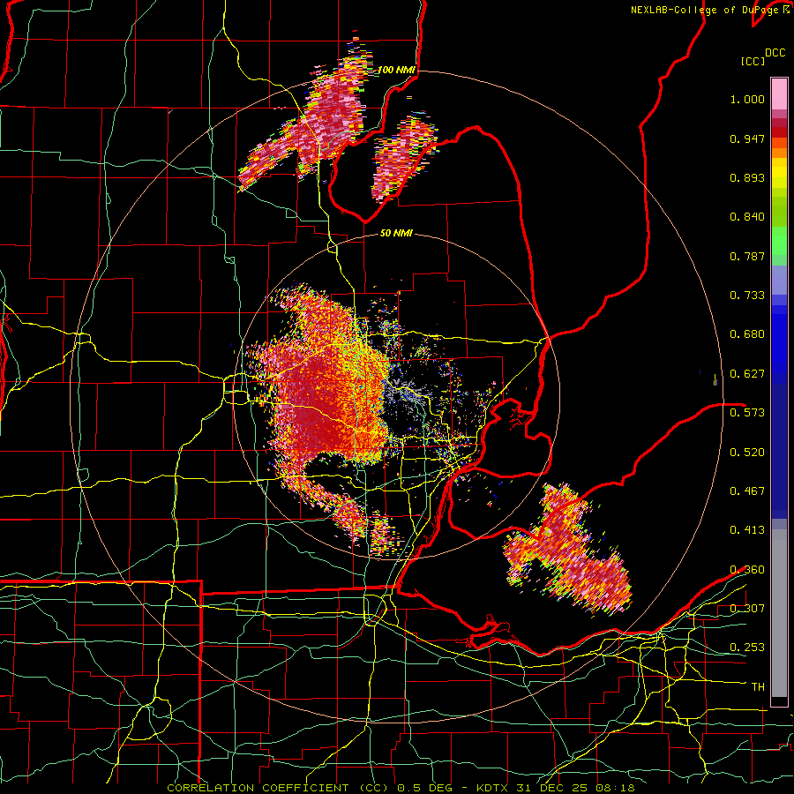The width and height of the screenshot is (794, 794).
Task: Select the 1.000 scale value
Action: [747, 99]
